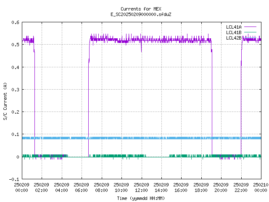Viewport: 269px width, 202px height.
Task: Click the 250209 12:00 x-axis tick label
Action: [141, 187]
